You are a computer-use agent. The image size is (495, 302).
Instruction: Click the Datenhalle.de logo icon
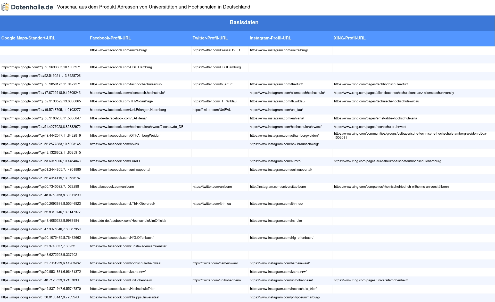[x=5, y=7]
